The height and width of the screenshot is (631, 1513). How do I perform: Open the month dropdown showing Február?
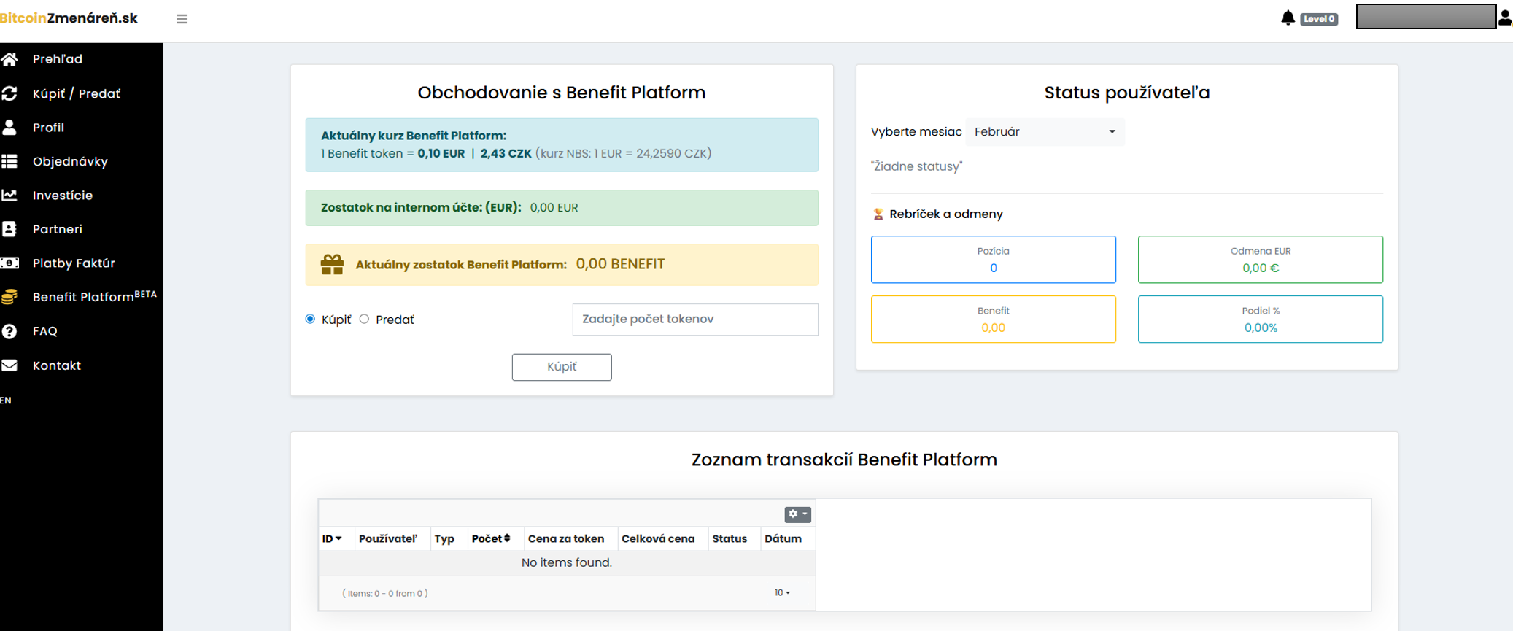coord(1045,132)
